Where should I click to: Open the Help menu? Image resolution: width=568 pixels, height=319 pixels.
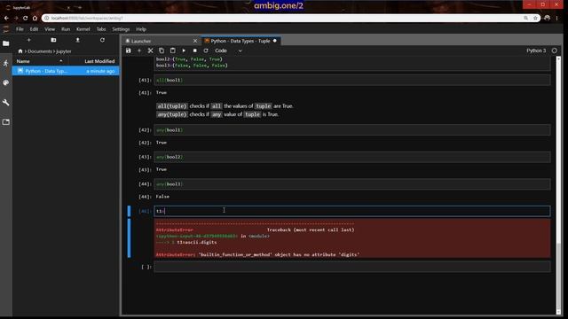pyautogui.click(x=141, y=29)
